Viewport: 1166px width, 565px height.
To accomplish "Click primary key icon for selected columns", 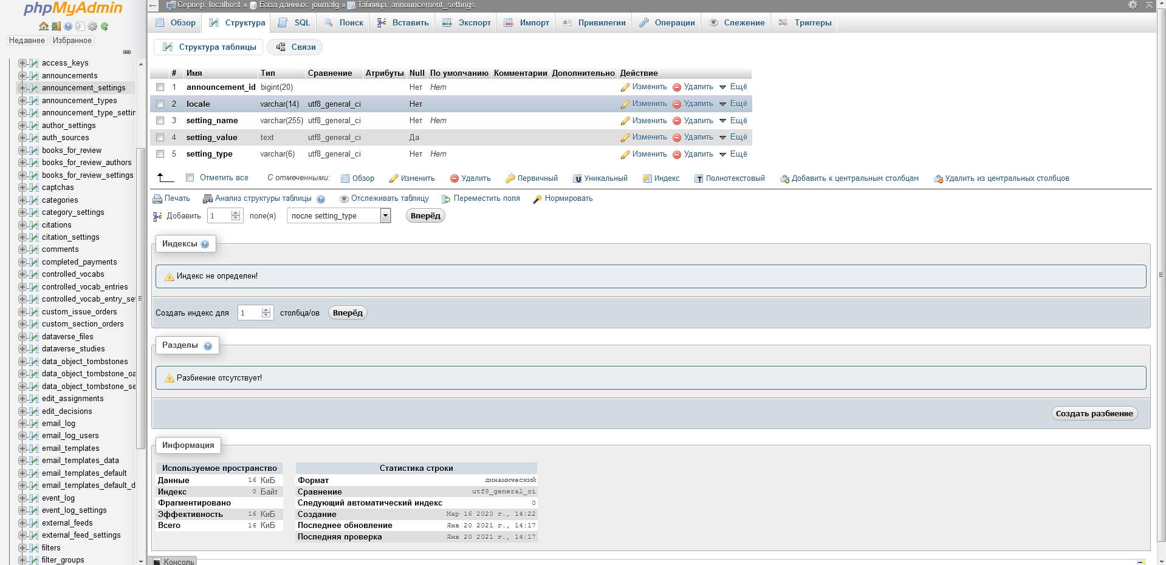I will [x=510, y=178].
